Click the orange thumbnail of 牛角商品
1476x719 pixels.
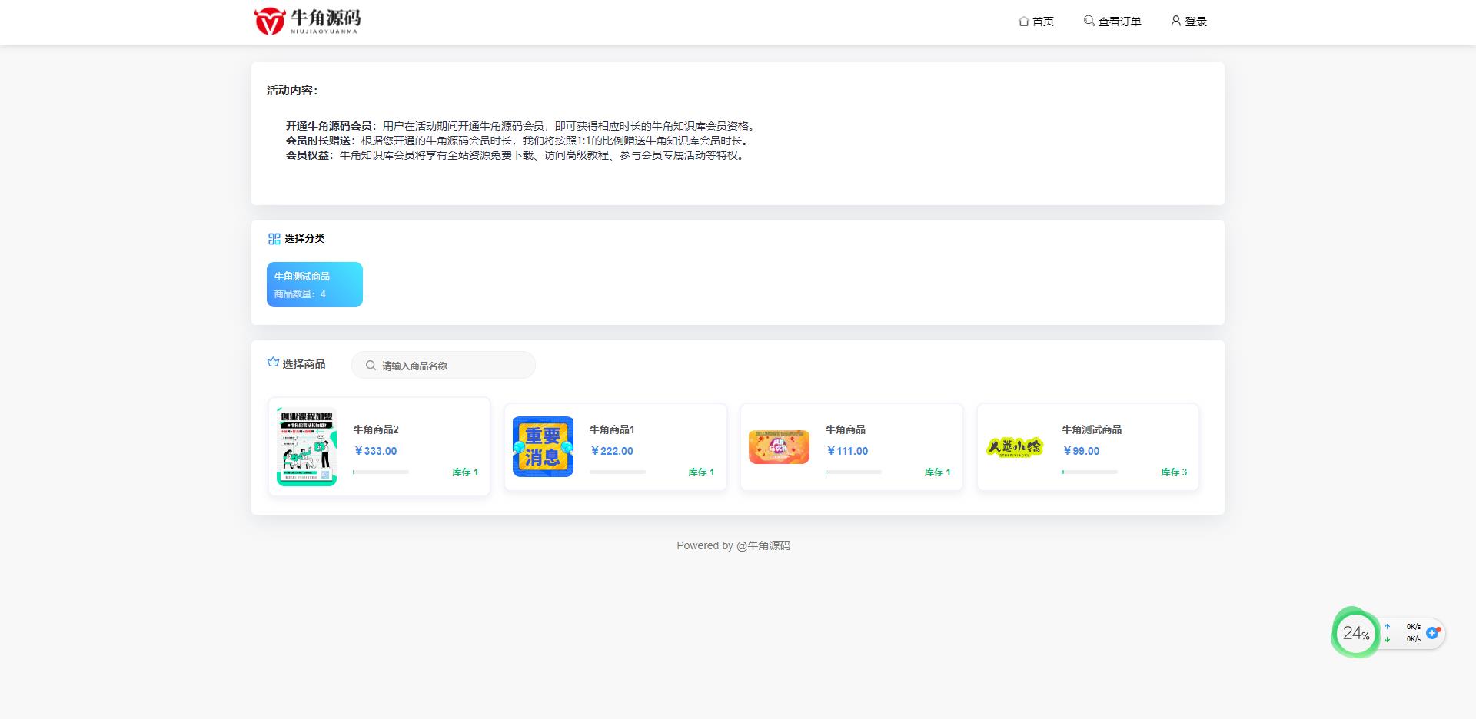click(779, 447)
